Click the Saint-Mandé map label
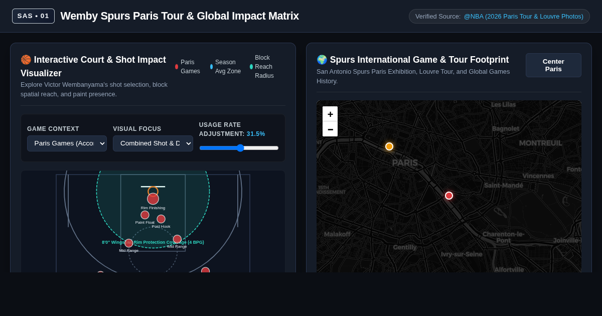Screen dimensions: 602x316 coord(504,186)
